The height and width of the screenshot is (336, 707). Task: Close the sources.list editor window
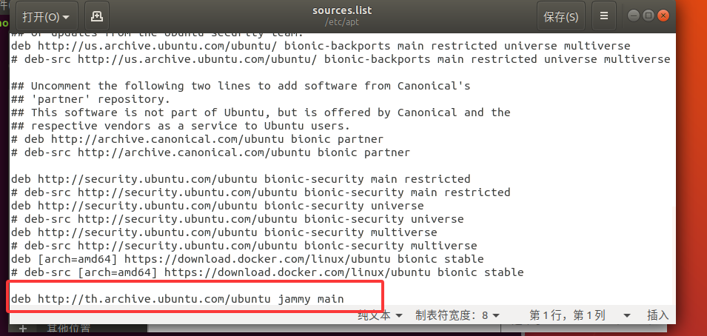tap(663, 16)
